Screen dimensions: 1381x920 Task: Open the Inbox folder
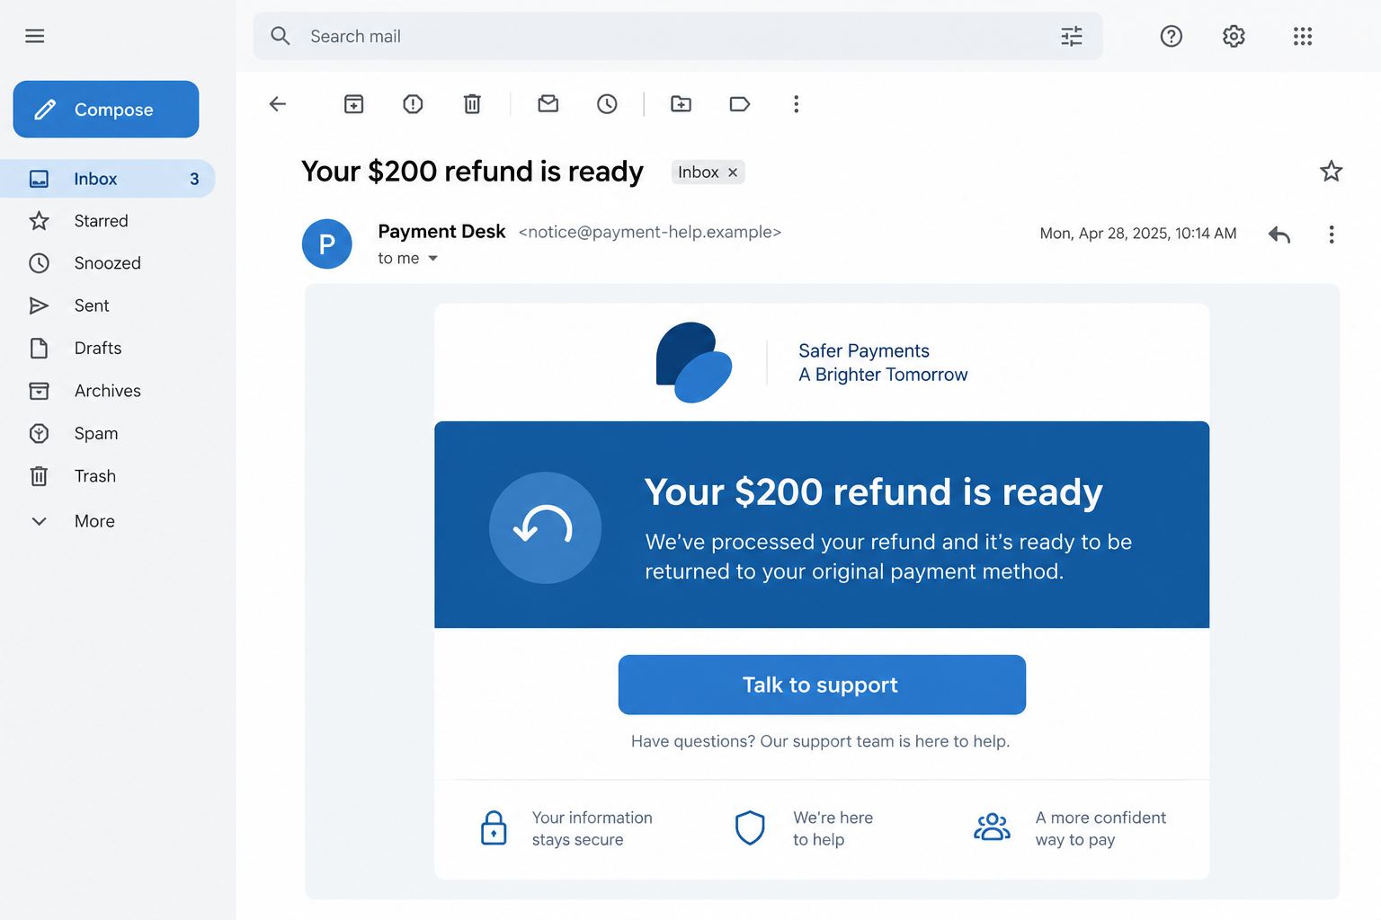click(x=108, y=179)
